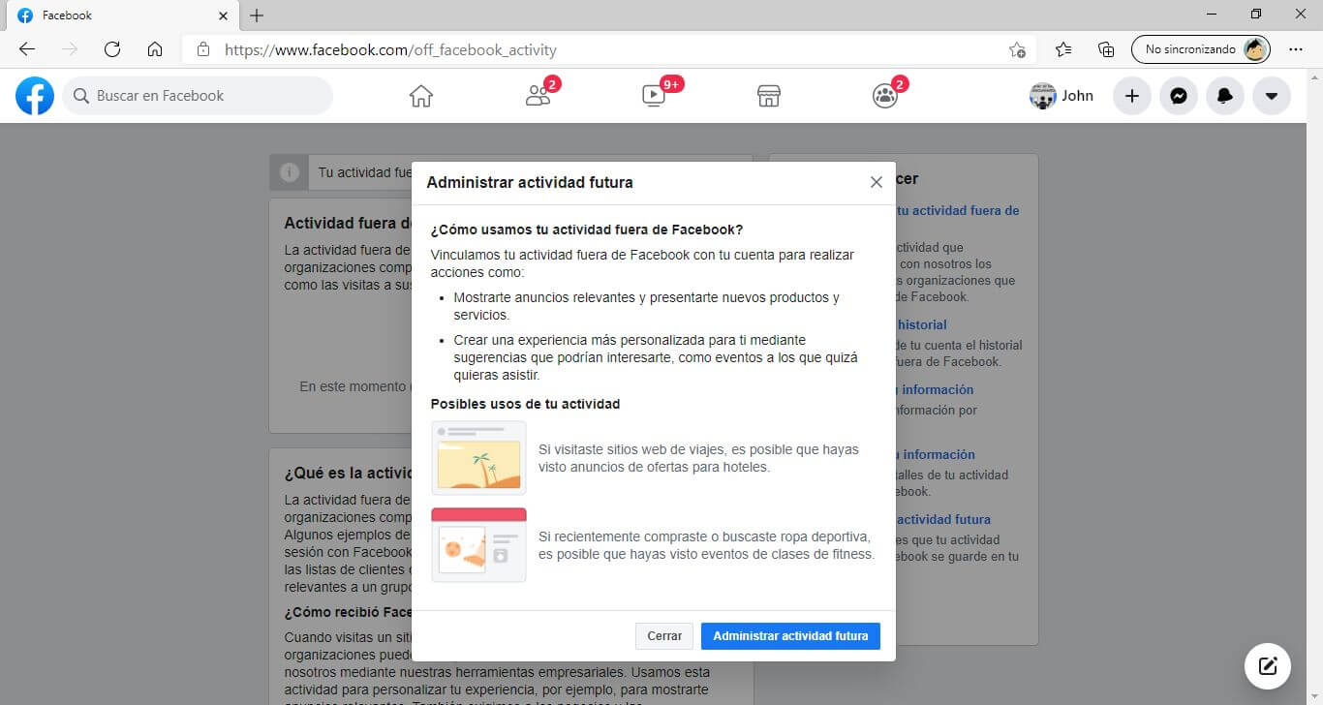Screen dimensions: 1323x705
Task: Open the Watch video icon
Action: point(656,95)
